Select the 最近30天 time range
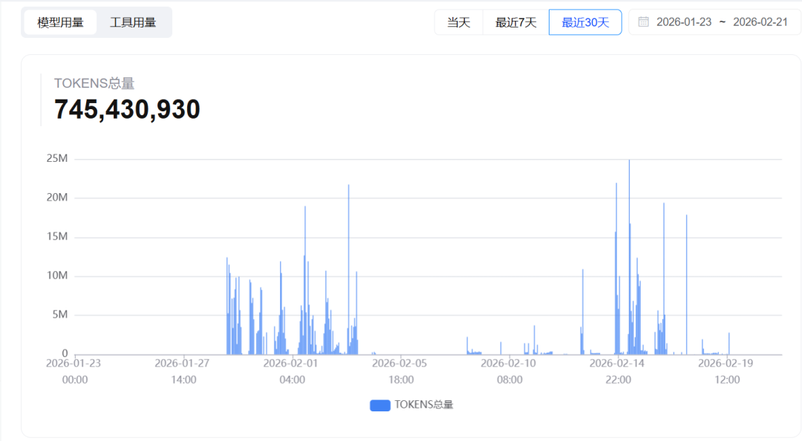This screenshot has width=802, height=441. 585,22
